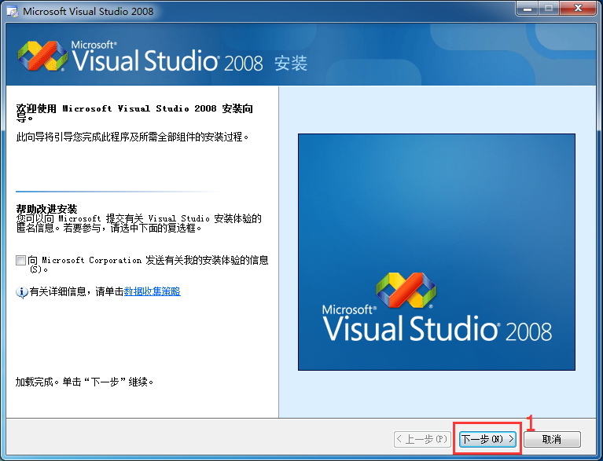Open the 数据收集策略 link

click(152, 291)
